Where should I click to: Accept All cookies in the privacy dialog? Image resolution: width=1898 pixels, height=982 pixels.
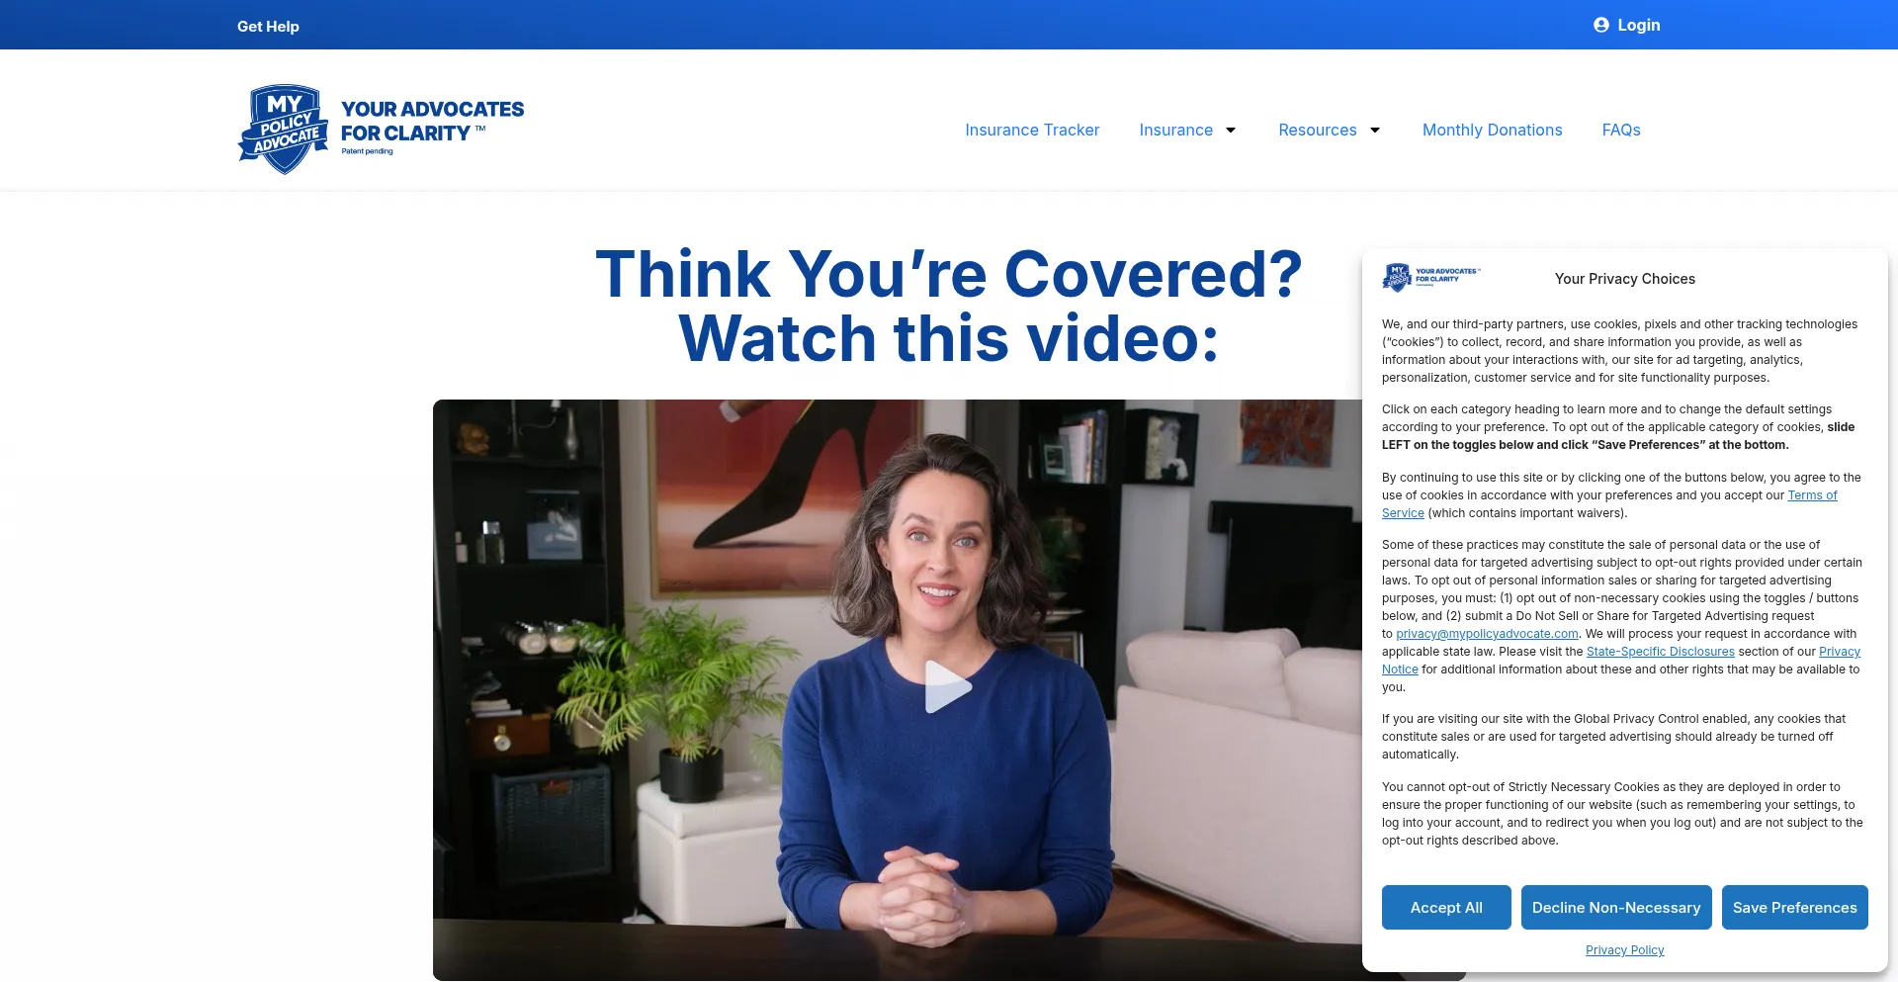click(x=1445, y=907)
